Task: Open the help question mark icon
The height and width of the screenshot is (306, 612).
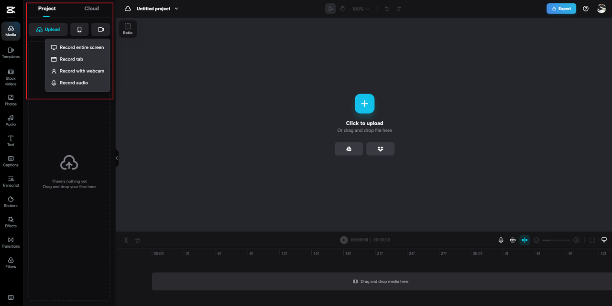Action: click(586, 9)
